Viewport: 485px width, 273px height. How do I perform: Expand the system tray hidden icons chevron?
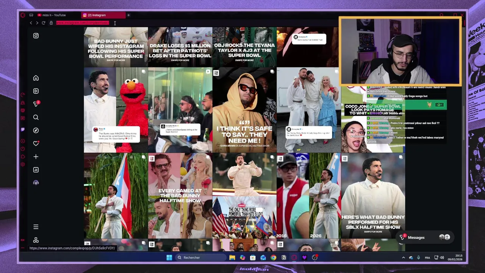click(403, 258)
